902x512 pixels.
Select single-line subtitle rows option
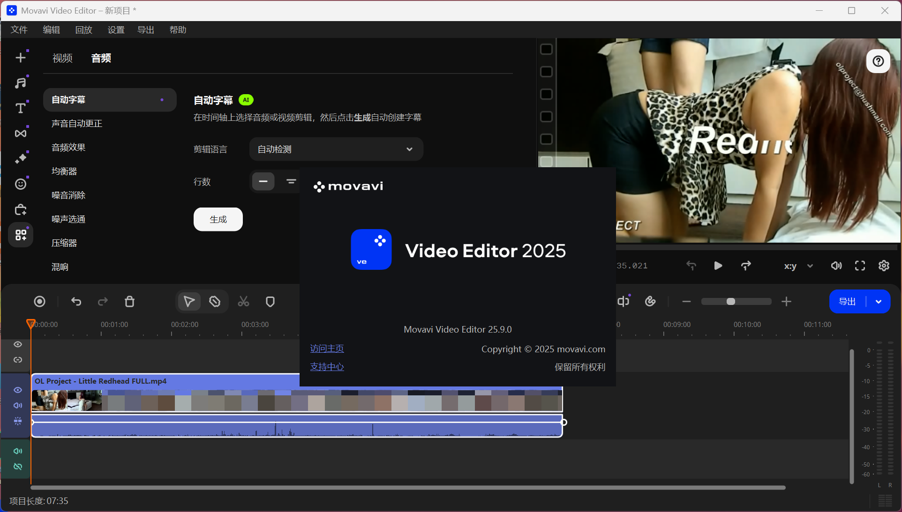point(263,181)
